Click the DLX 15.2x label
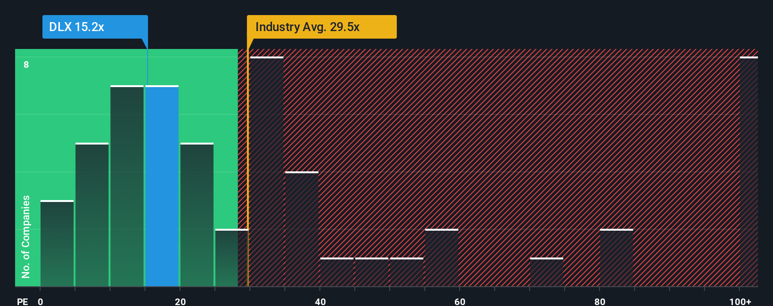Screen dimensions: 773x306 (95, 27)
